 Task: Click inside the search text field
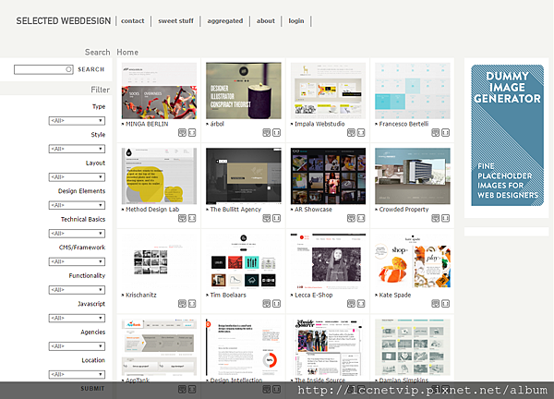(43, 69)
